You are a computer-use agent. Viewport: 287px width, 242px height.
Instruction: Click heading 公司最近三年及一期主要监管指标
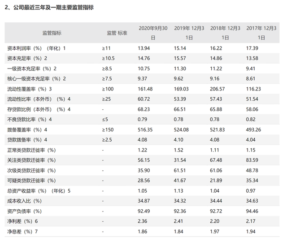click(x=53, y=7)
